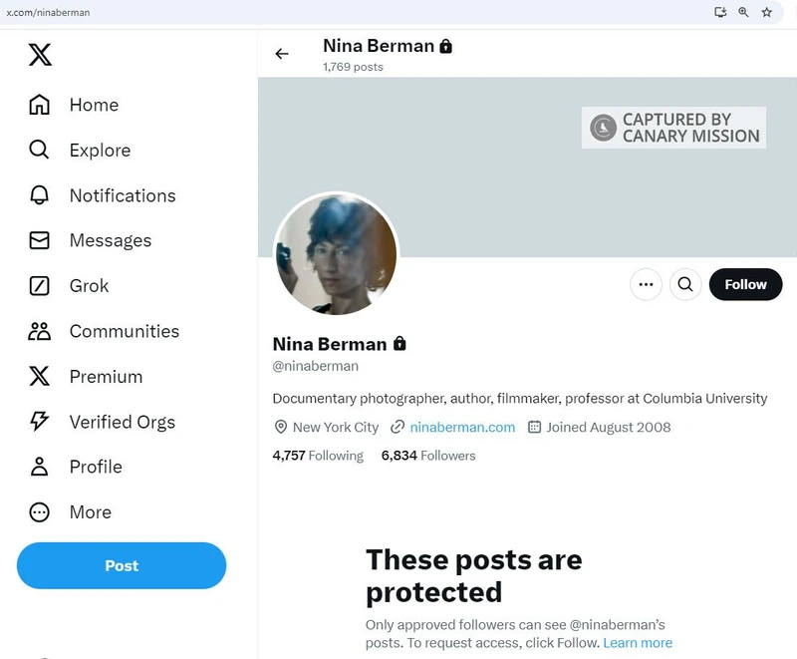This screenshot has height=659, width=797.
Task: Bookmark the page with the star icon
Action: (767, 12)
